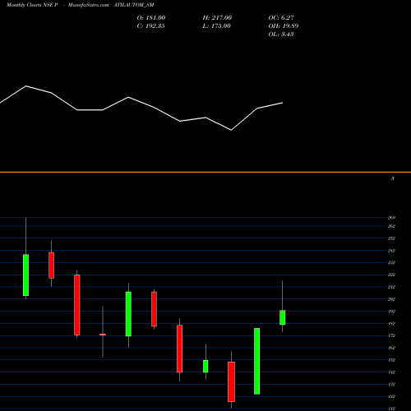Select the green candle spanning 172 to 208
Screen dimensions: 411x411
(128, 314)
